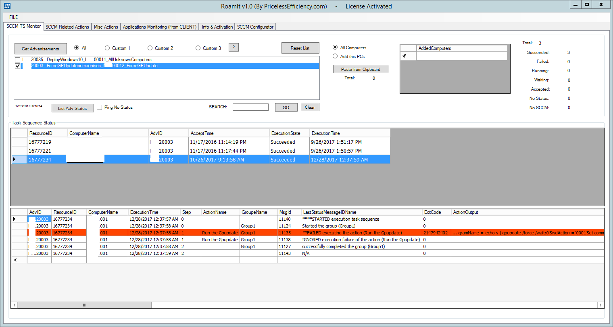Viewport: 613px width, 327px height.
Task: Click the RoamIt app icon in title bar
Action: [x=7, y=6]
